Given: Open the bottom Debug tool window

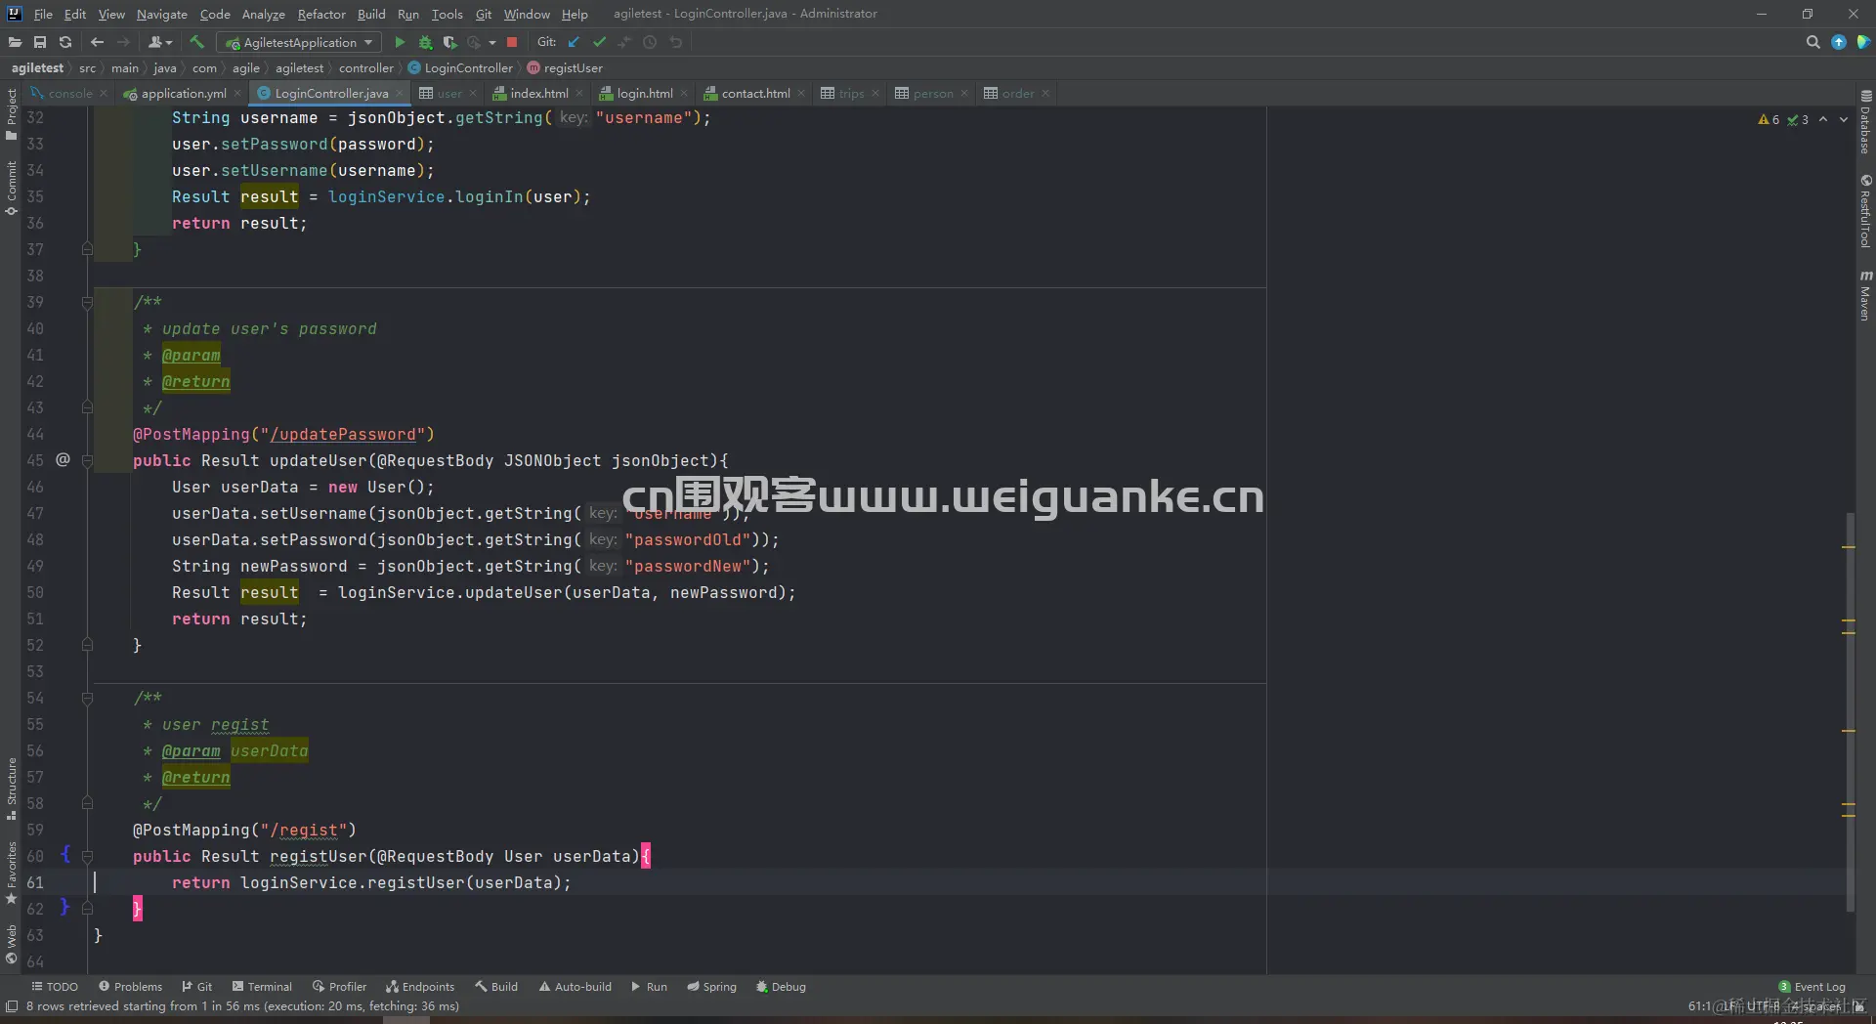Looking at the screenshot, I should pyautogui.click(x=781, y=987).
